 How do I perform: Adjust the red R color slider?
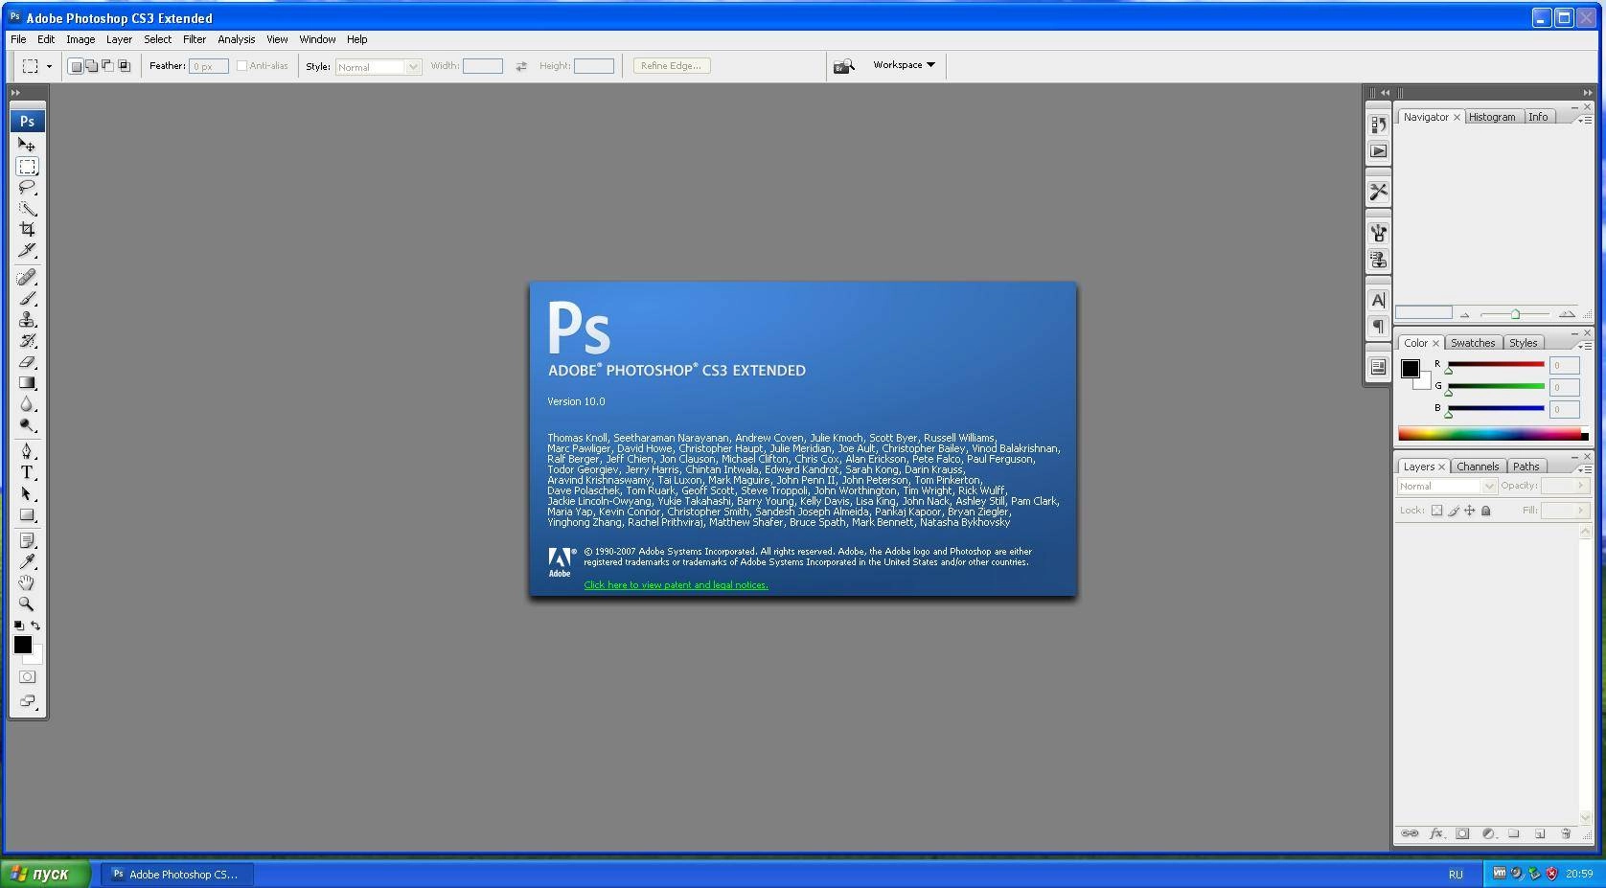click(1496, 366)
